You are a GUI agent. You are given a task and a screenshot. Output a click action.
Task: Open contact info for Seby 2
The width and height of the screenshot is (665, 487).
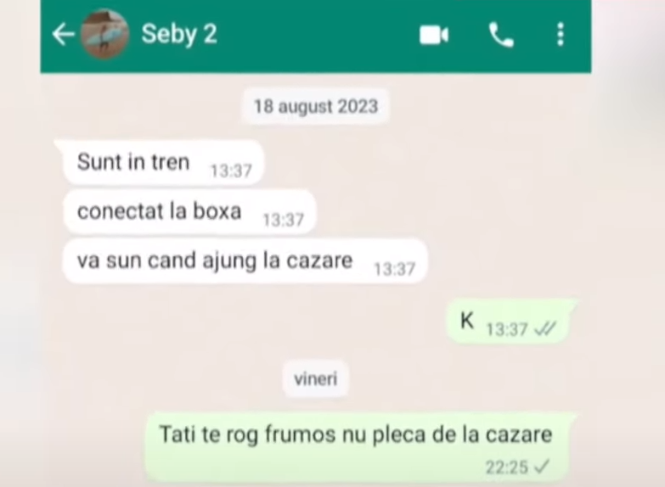(x=179, y=34)
